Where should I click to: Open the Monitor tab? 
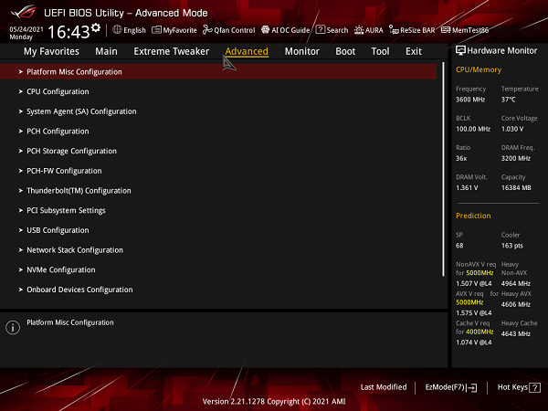pyautogui.click(x=301, y=51)
